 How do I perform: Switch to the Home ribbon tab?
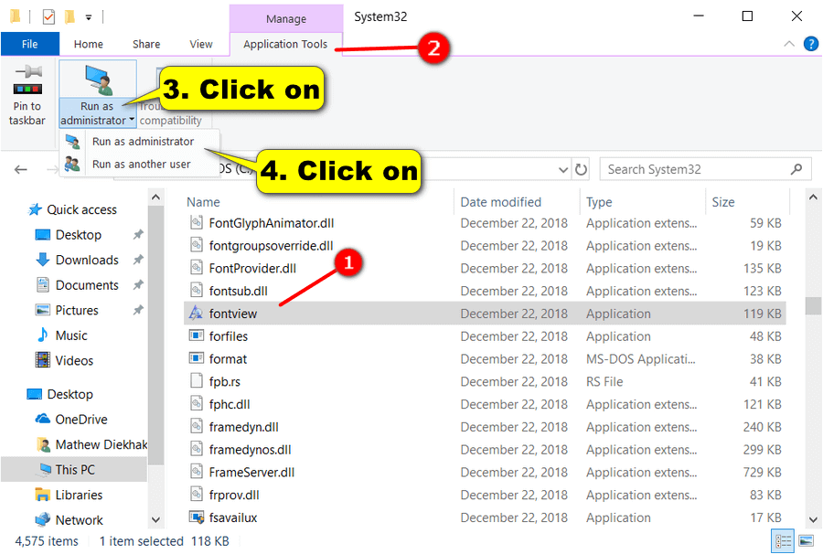pyautogui.click(x=88, y=43)
